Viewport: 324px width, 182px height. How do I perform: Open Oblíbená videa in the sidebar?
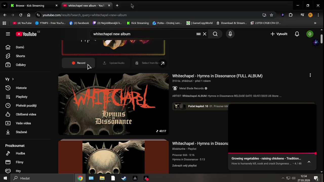(x=25, y=115)
